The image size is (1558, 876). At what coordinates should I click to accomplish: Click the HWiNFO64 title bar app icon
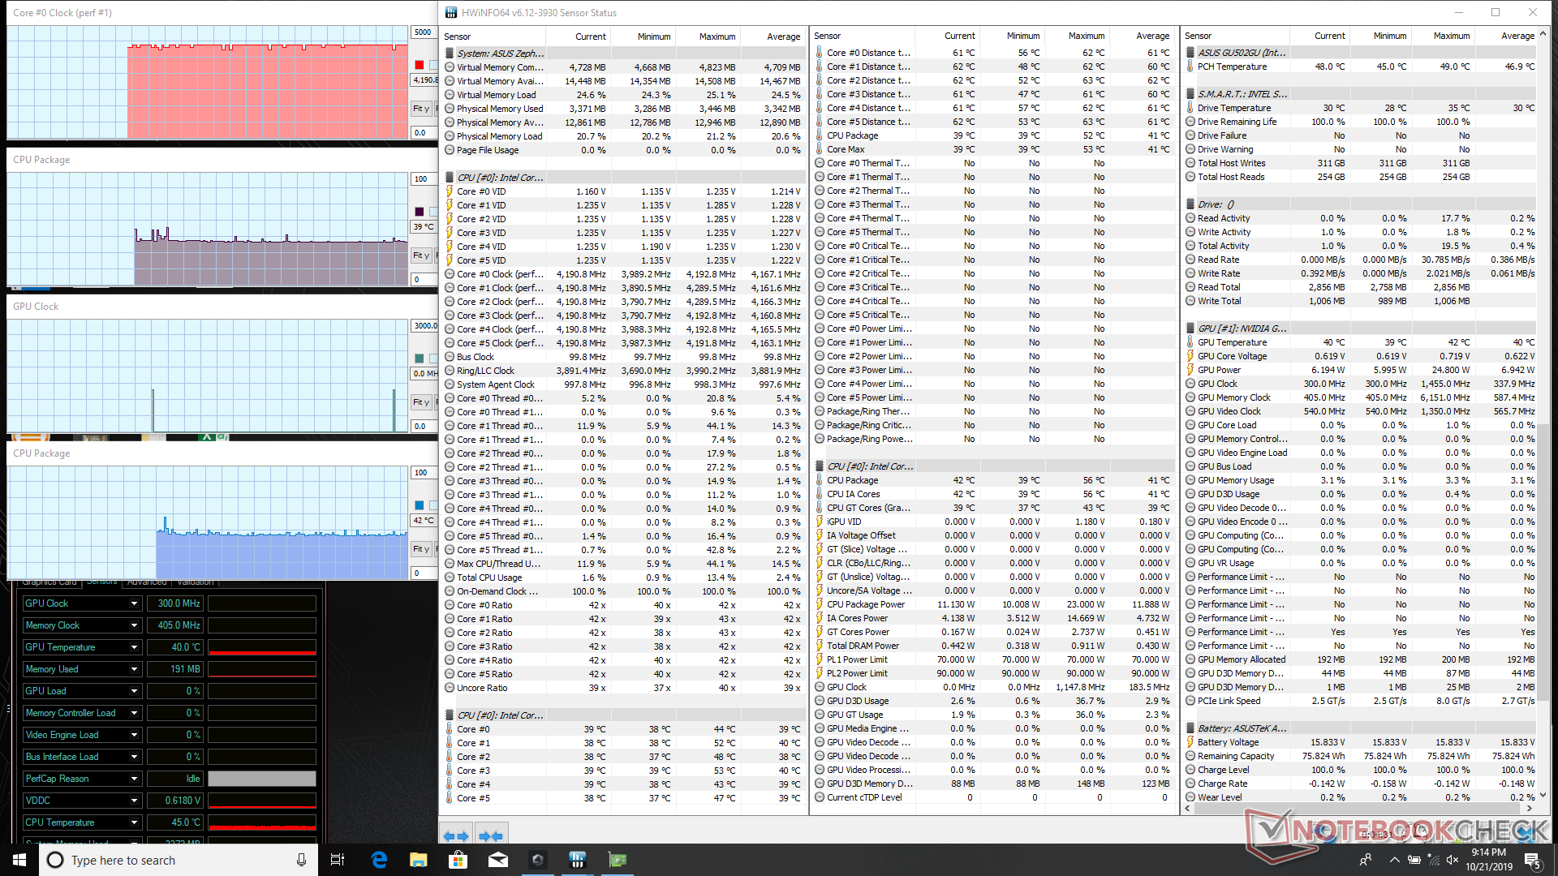click(451, 12)
